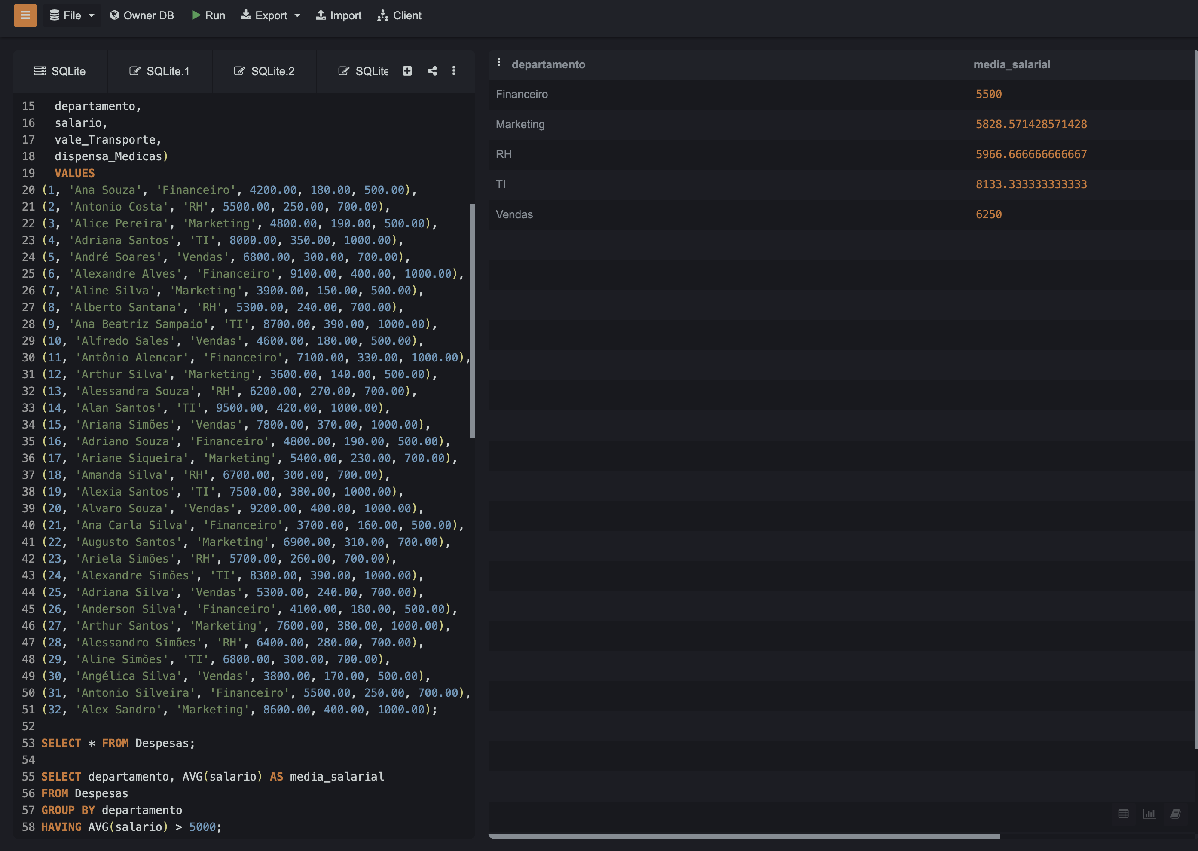Select the Marketing result row
Viewport: 1198px width, 851px height.
click(841, 124)
